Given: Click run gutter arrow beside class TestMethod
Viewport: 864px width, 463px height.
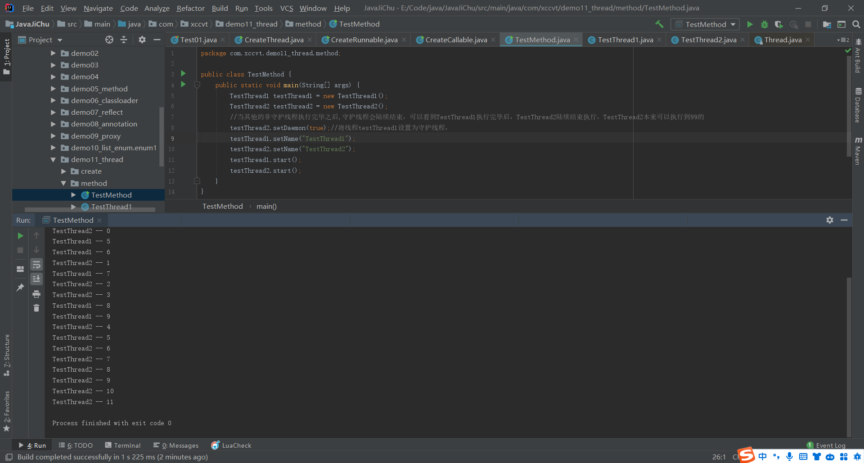Looking at the screenshot, I should pyautogui.click(x=183, y=73).
